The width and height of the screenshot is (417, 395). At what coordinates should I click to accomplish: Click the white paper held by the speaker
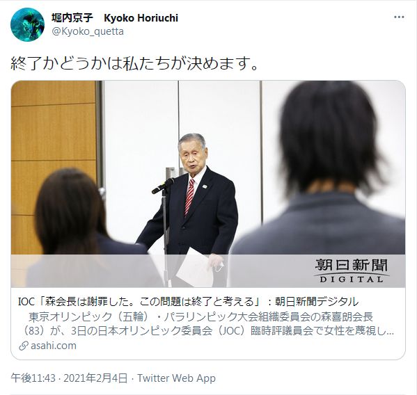click(x=196, y=268)
